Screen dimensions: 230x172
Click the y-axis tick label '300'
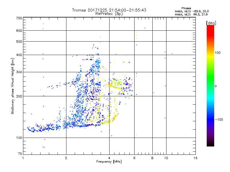tap(19, 72)
